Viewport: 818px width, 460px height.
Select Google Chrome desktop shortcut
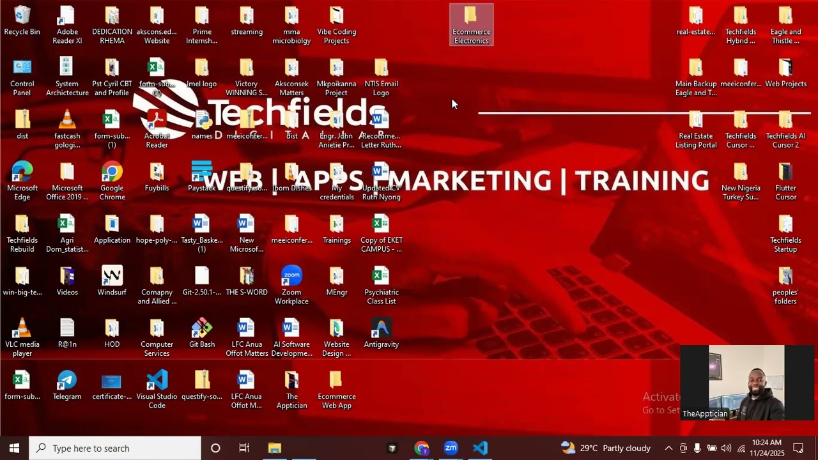pyautogui.click(x=112, y=181)
